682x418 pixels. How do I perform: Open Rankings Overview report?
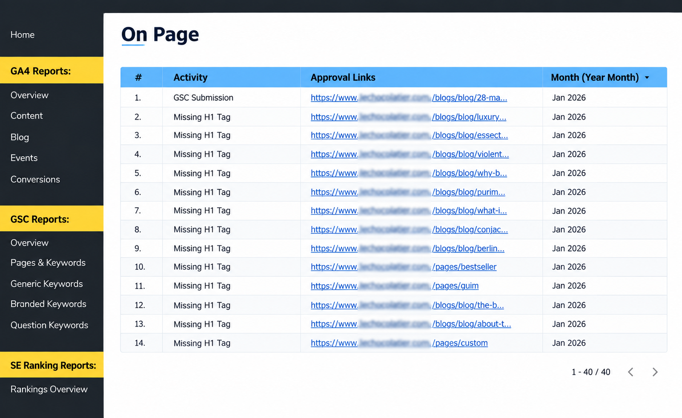coord(49,389)
